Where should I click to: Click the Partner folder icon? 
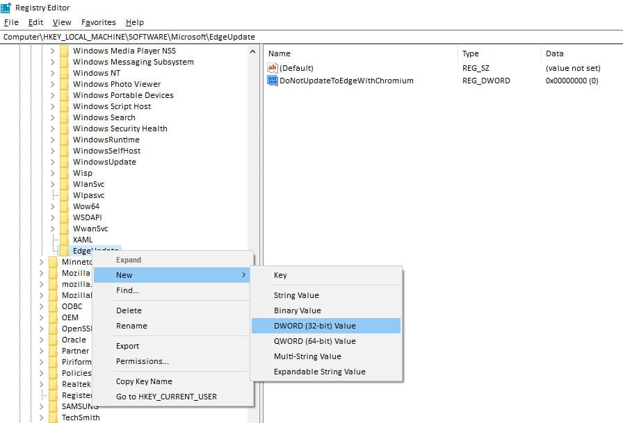click(53, 351)
